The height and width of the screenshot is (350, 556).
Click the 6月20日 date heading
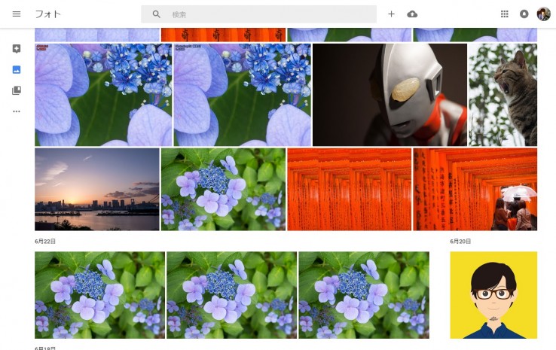(460, 242)
